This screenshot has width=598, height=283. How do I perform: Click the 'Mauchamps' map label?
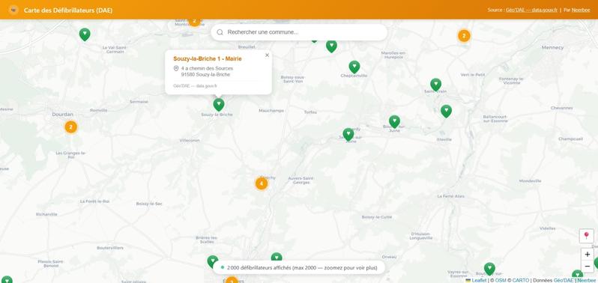point(271,111)
